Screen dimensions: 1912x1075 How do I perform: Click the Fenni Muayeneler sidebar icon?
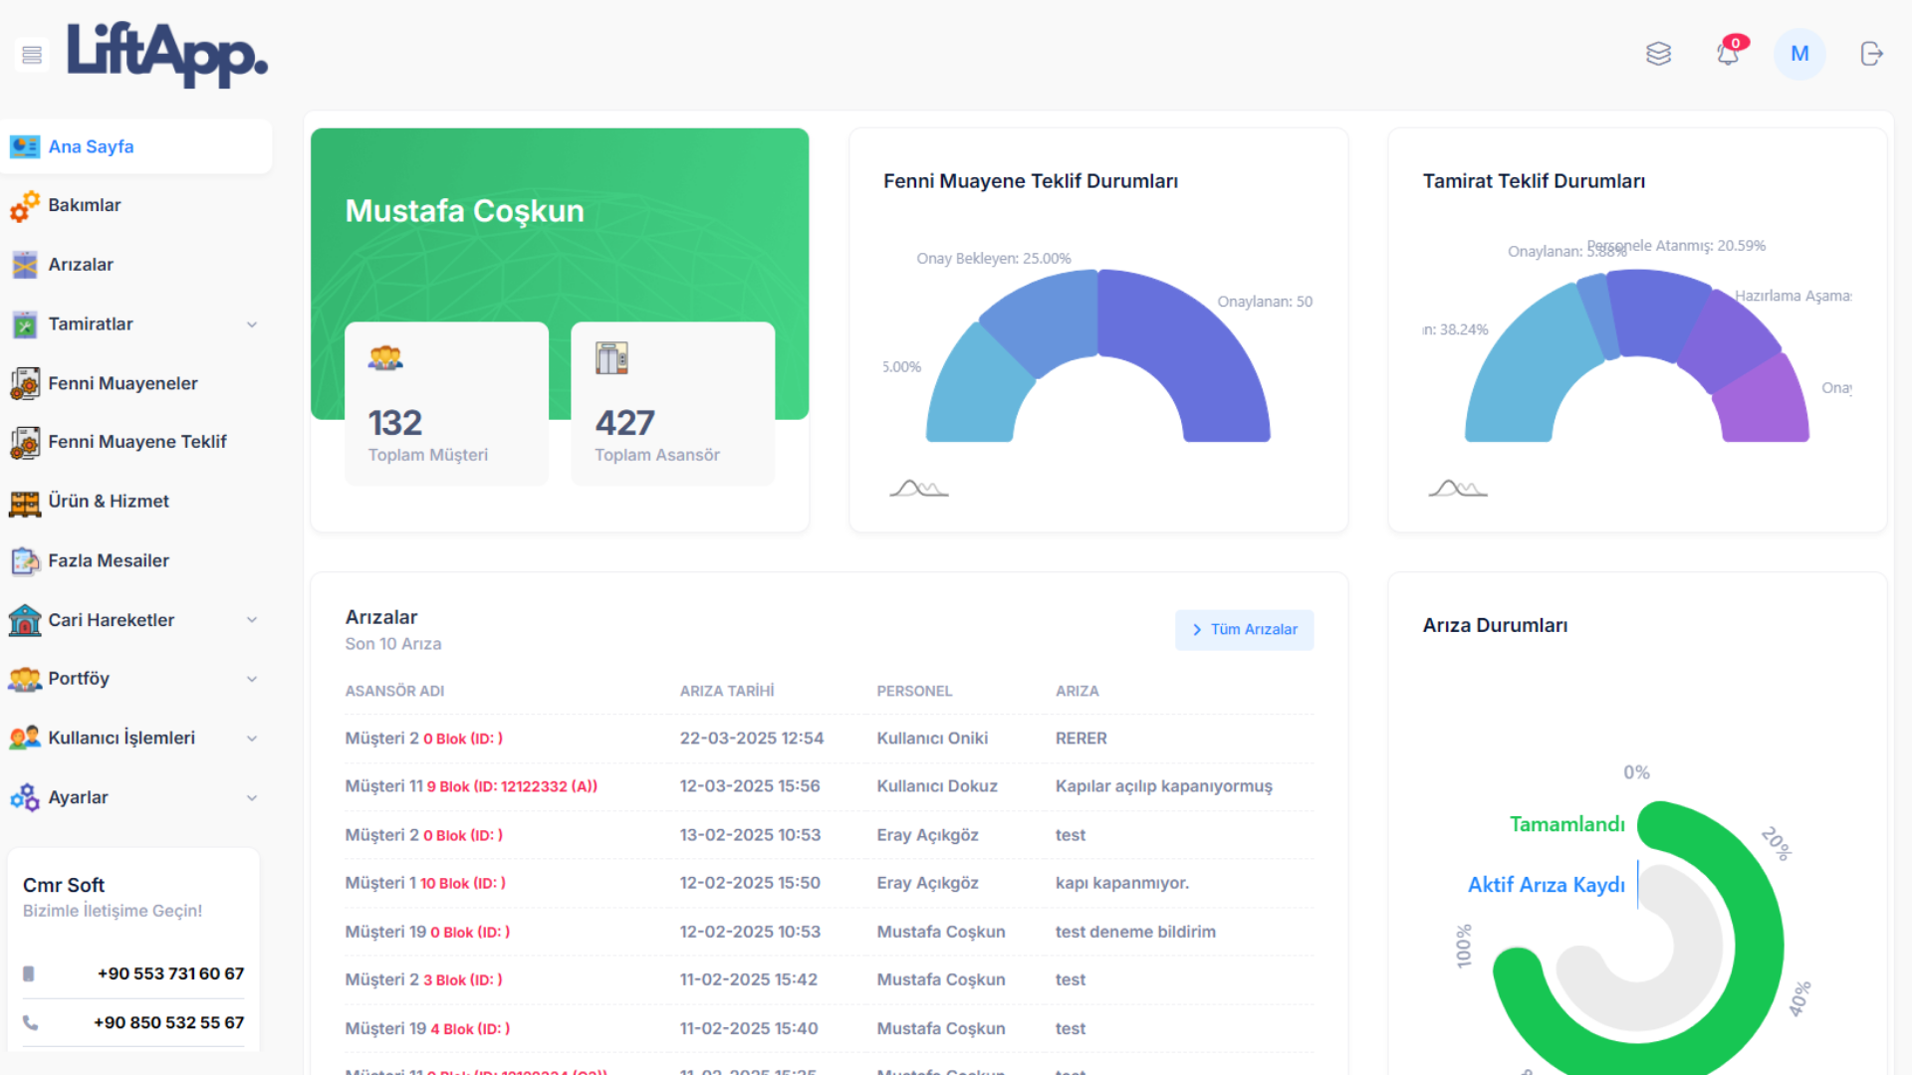coord(25,384)
